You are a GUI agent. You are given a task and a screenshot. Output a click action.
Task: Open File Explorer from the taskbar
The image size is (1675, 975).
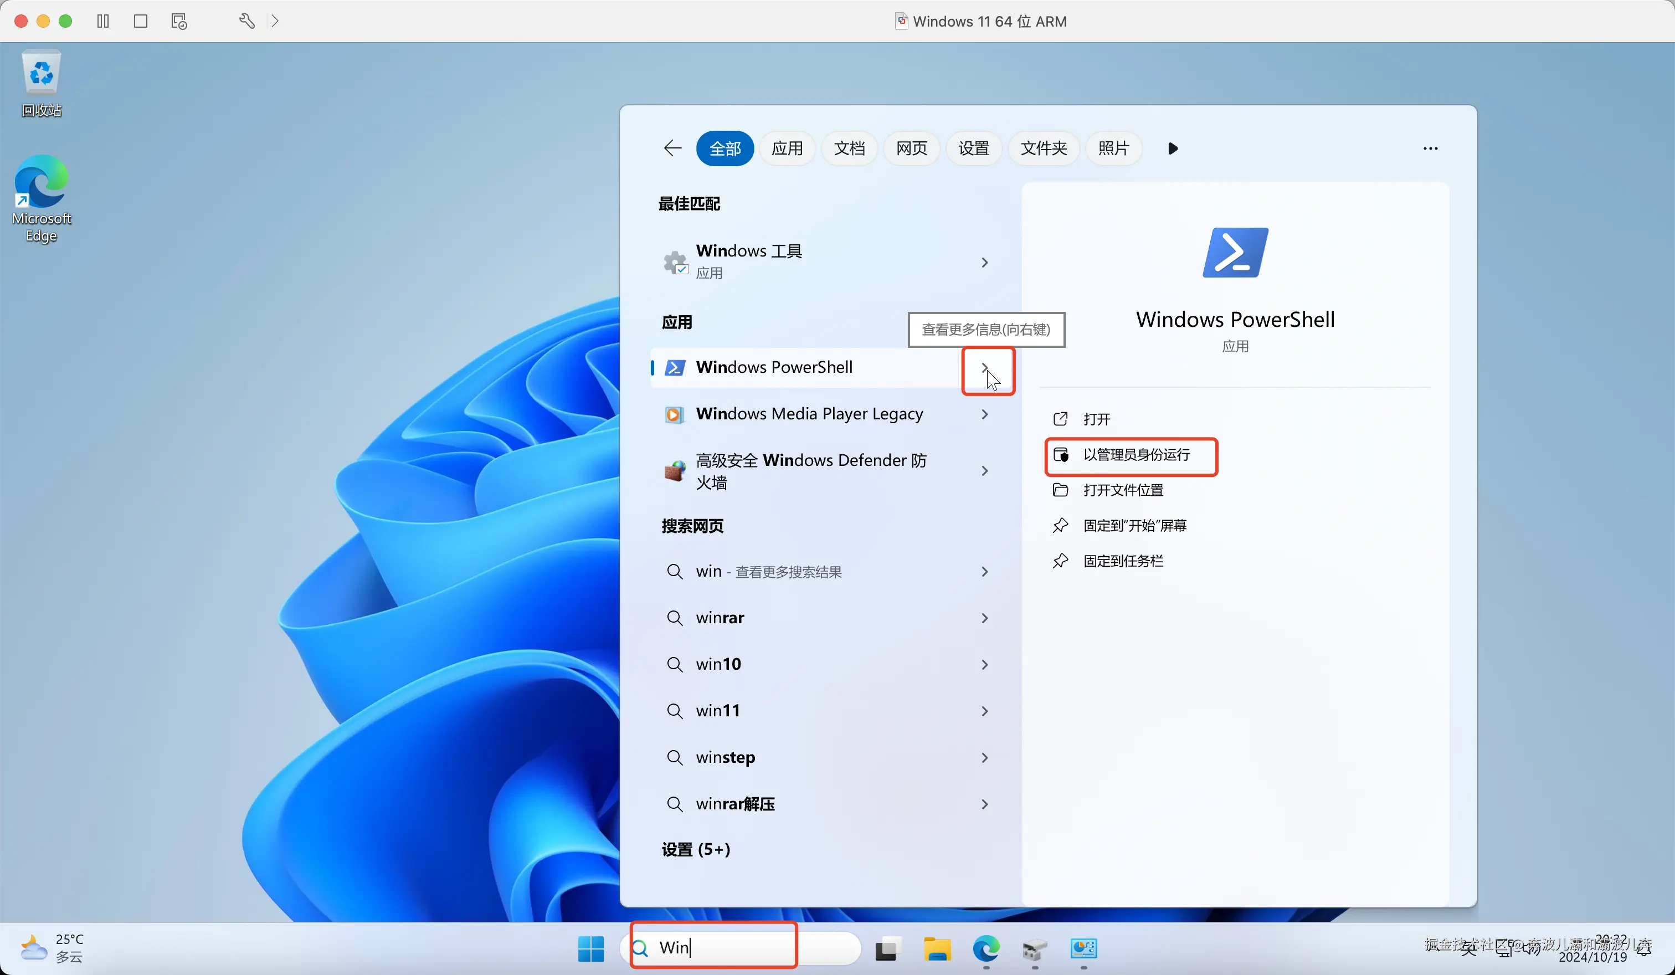pyautogui.click(x=936, y=948)
